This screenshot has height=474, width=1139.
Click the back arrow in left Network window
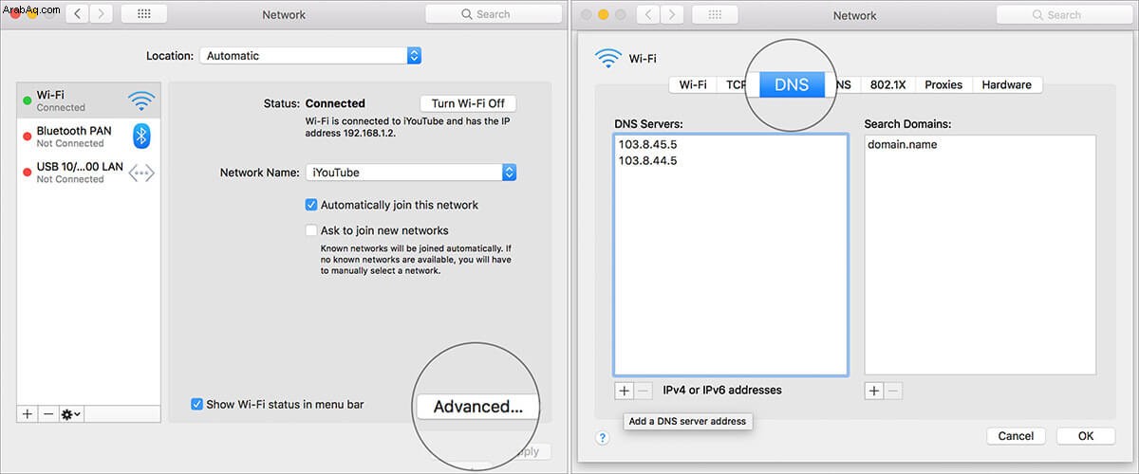[80, 14]
